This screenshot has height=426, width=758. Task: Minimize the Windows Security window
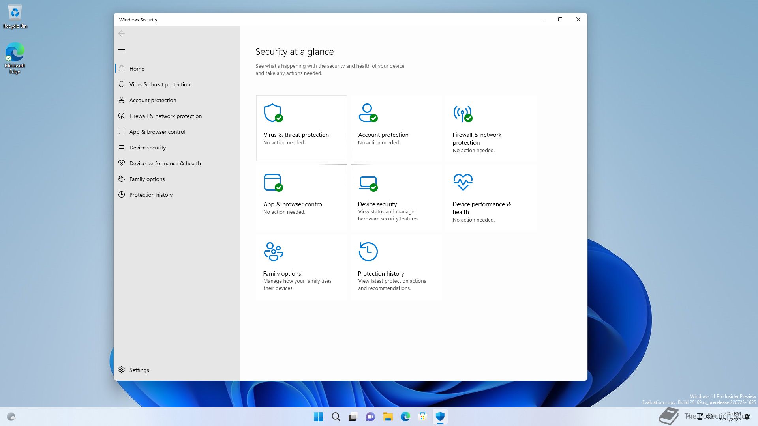[x=542, y=19]
